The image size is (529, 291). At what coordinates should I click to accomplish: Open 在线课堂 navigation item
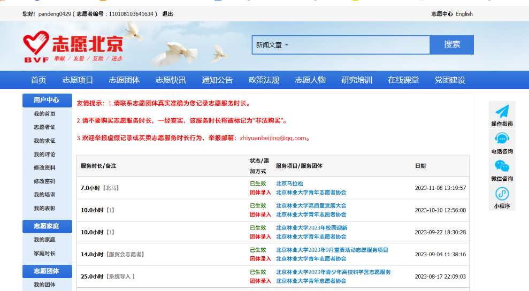(x=403, y=80)
